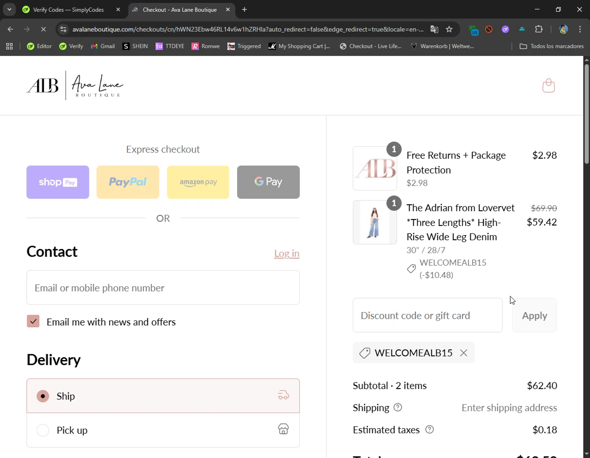Pay with PayPal express checkout

pos(128,182)
